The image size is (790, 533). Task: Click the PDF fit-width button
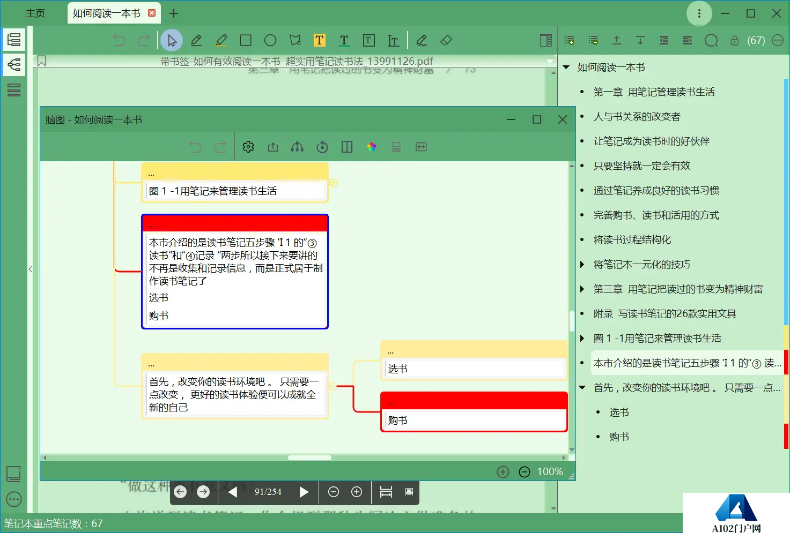pos(386,492)
